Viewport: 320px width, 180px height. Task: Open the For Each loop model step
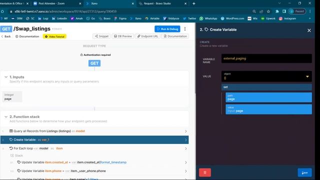pos(94,148)
